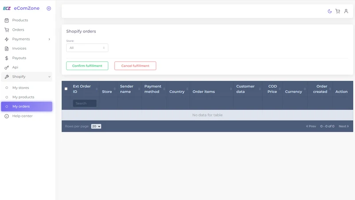The image size is (355, 200).
Task: Go to Prev page of orders
Action: pyautogui.click(x=311, y=126)
